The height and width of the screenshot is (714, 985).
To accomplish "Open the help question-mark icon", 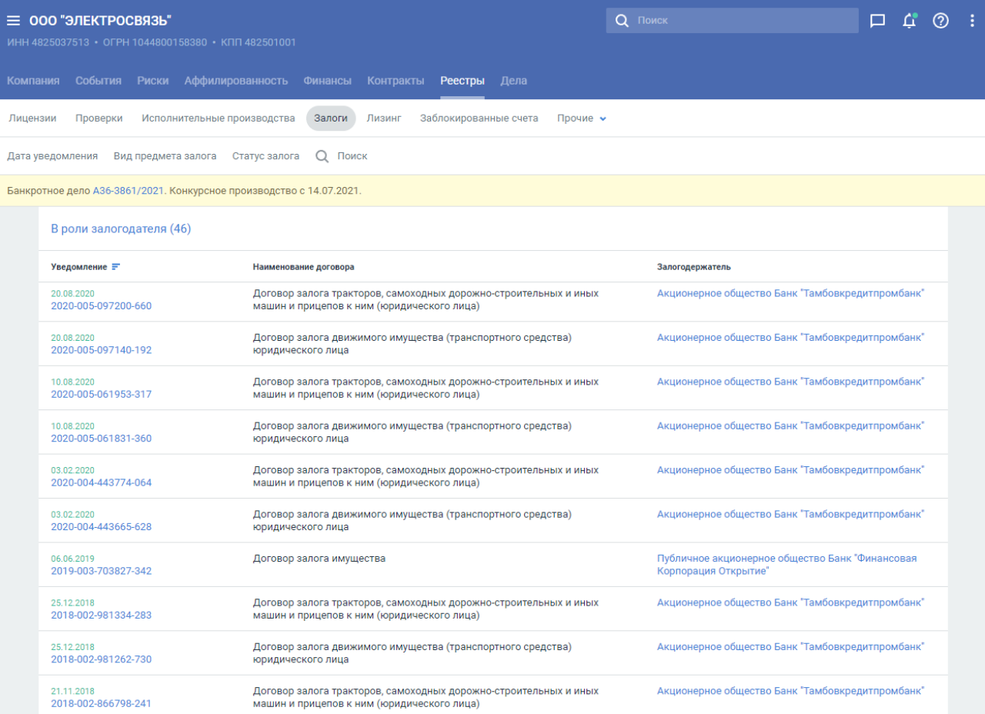I will click(x=940, y=21).
